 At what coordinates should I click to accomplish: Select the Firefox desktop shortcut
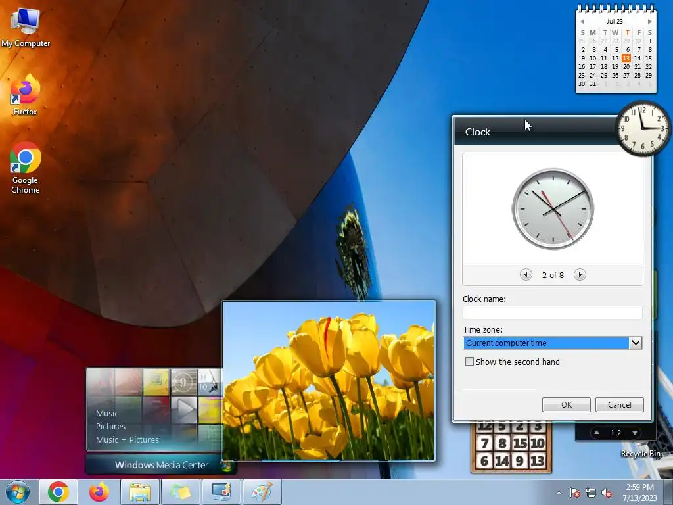pyautogui.click(x=26, y=95)
